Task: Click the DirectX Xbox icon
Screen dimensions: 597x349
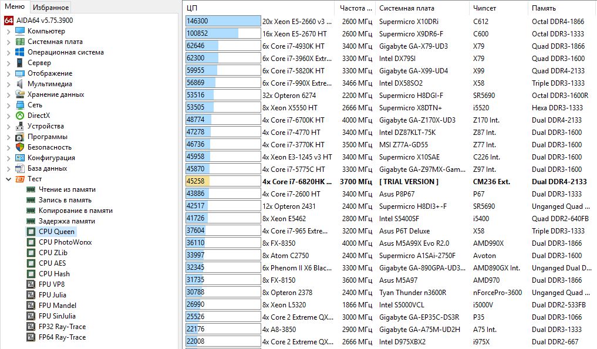Action: click(20, 116)
